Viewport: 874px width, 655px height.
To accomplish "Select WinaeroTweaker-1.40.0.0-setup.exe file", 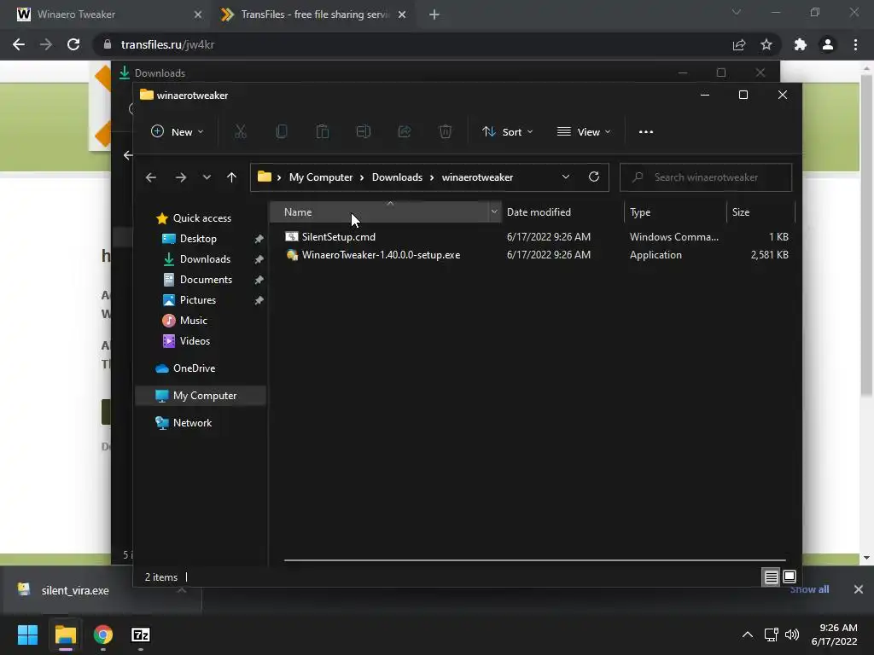I will [x=381, y=254].
